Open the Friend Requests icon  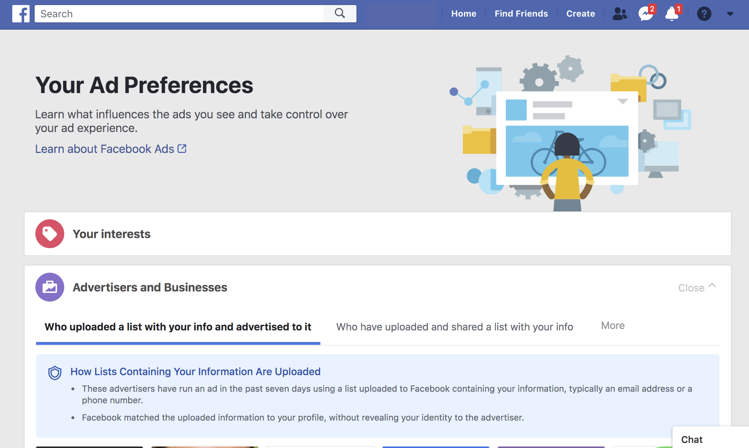point(619,14)
